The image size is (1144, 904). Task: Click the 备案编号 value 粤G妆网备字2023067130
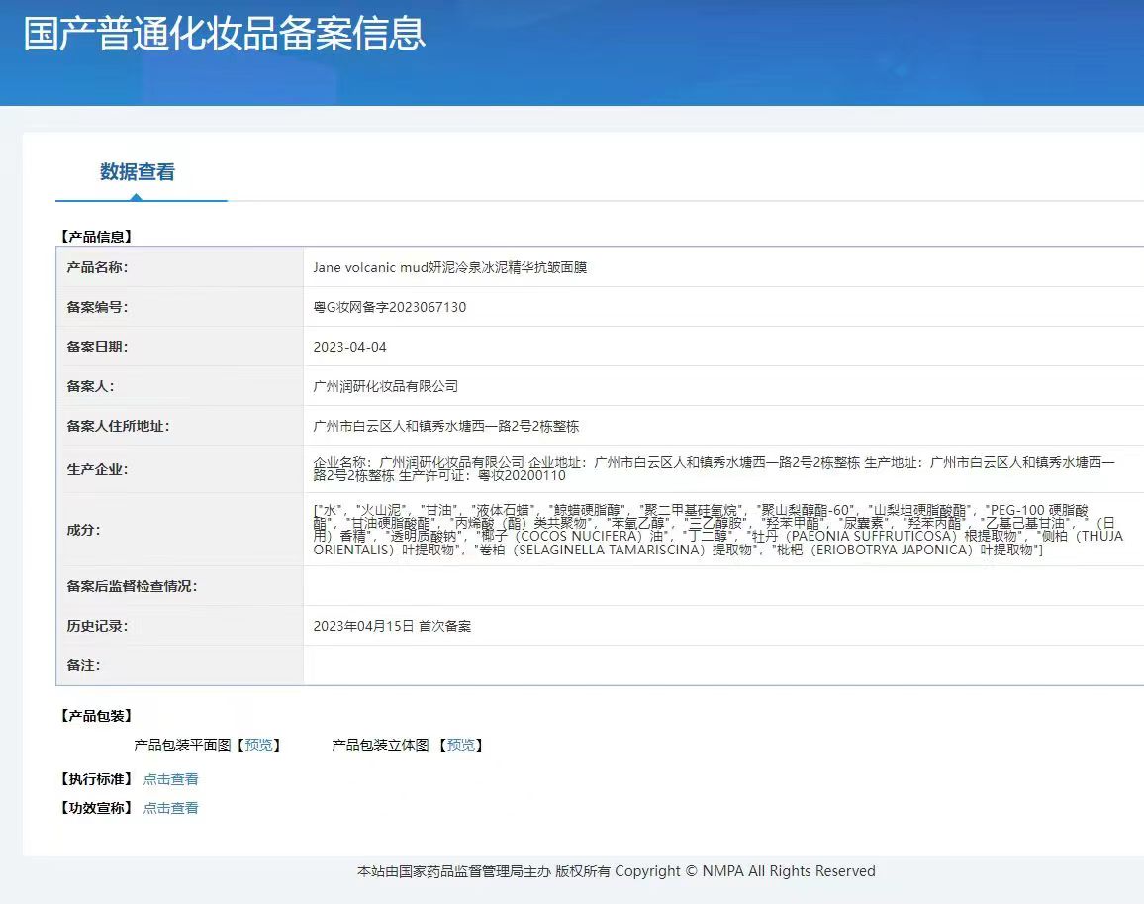coord(389,307)
